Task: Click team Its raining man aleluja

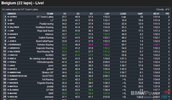Action: pyautogui.click(x=42, y=59)
